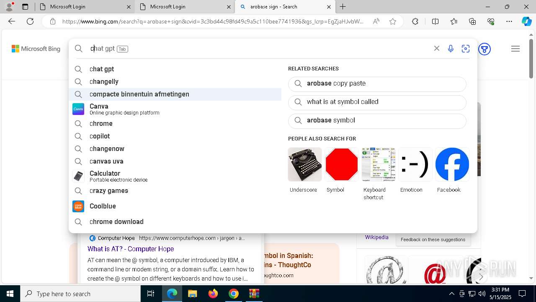Select the chrome suggestion
The height and width of the screenshot is (302, 536).
click(175, 123)
